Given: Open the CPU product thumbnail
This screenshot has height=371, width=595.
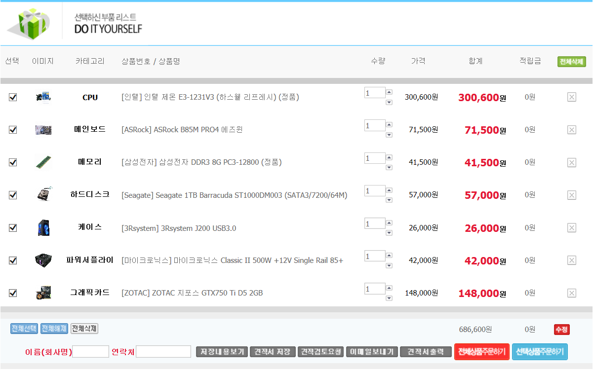Looking at the screenshot, I should tap(43, 97).
